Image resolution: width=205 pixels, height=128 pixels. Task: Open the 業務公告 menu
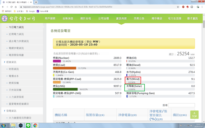click(x=139, y=18)
